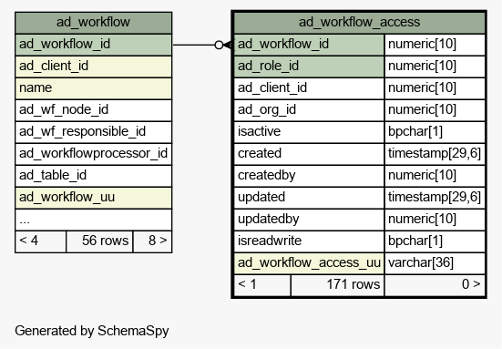The width and height of the screenshot is (502, 349).
Task: Select the name column in ad_workflow
Action: (93, 88)
